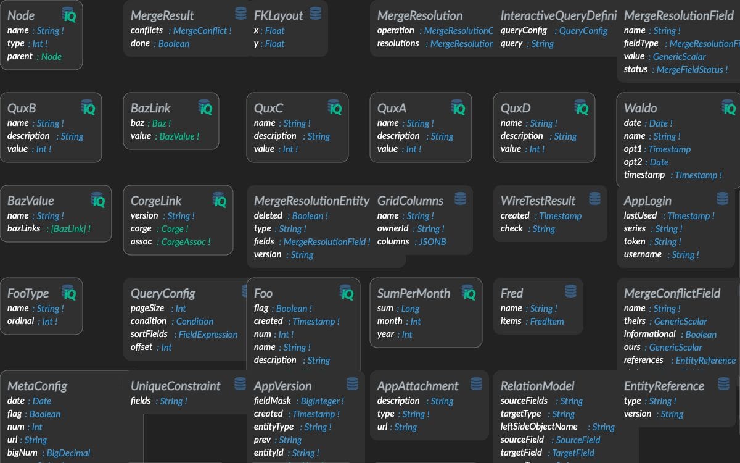Viewport: 740px width, 463px height.
Task: Click the MergeConflictField card title
Action: pyautogui.click(x=672, y=293)
